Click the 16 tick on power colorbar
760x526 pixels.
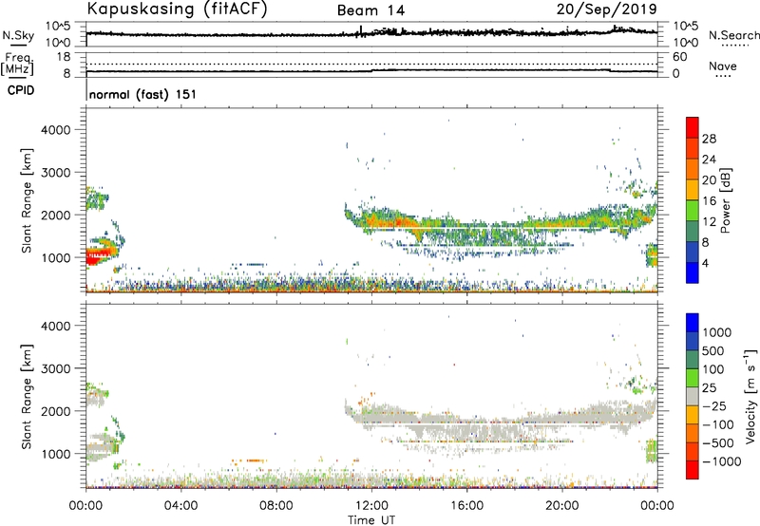point(709,201)
